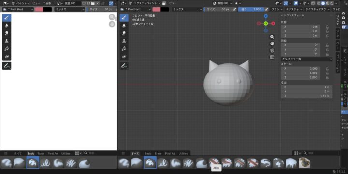Lock the scale Z value
The width and height of the screenshot is (348, 174).
point(327,77)
